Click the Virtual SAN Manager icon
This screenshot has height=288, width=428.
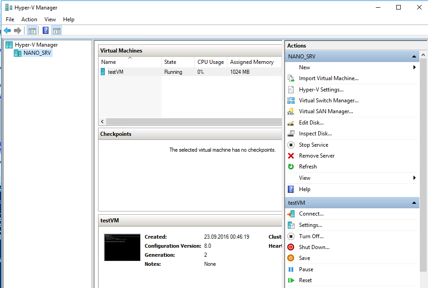point(291,111)
